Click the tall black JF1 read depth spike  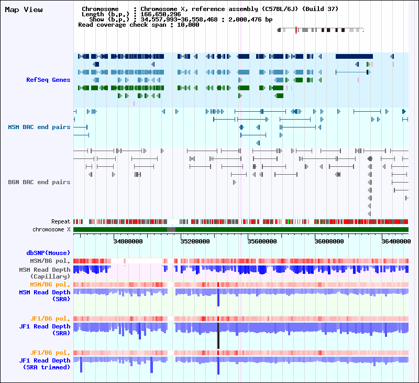pos(218,336)
